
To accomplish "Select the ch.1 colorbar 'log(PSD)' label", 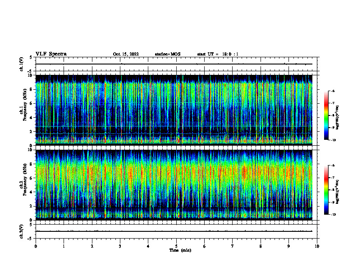I will click(338, 118).
